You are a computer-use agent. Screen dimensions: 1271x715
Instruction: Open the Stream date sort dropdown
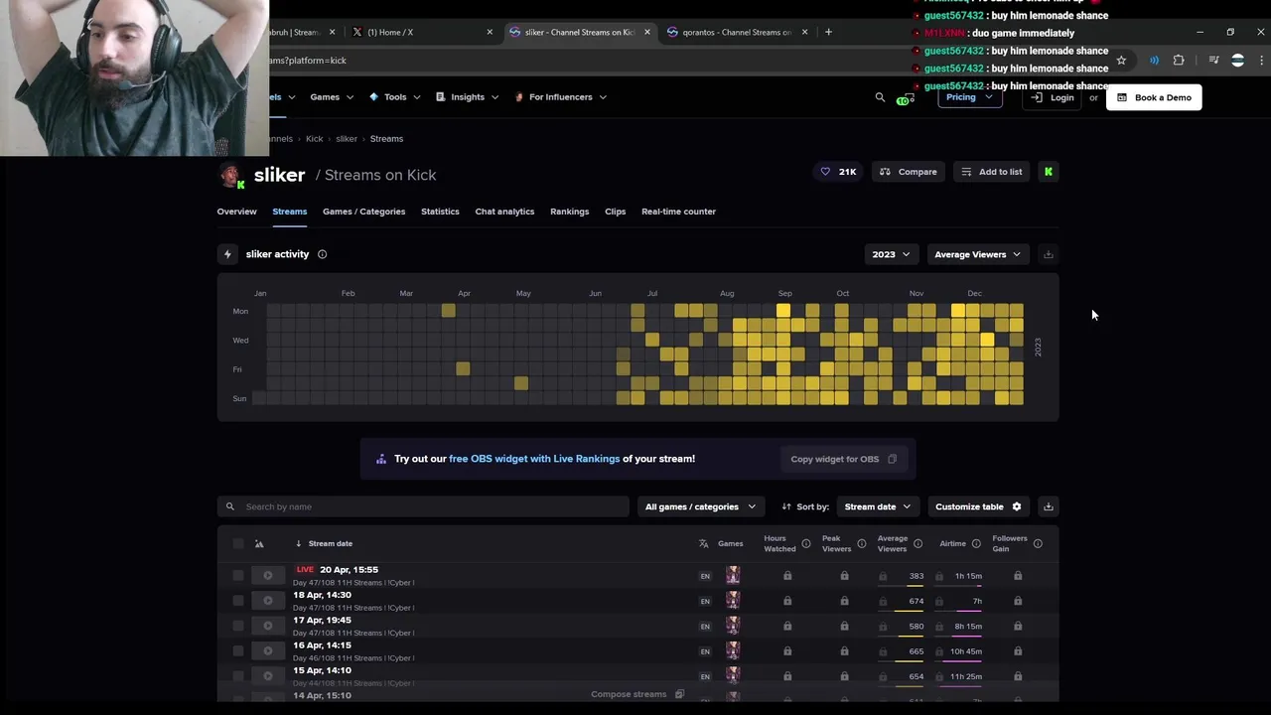coord(877,506)
